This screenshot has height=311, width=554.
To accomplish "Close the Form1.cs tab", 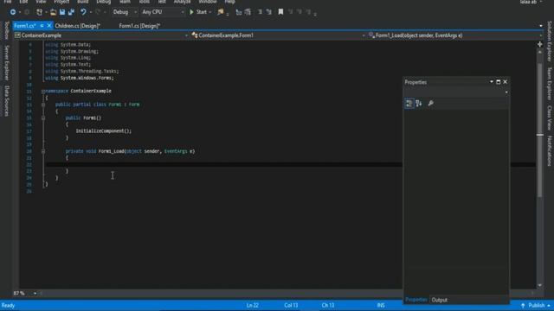I will 49,26.
